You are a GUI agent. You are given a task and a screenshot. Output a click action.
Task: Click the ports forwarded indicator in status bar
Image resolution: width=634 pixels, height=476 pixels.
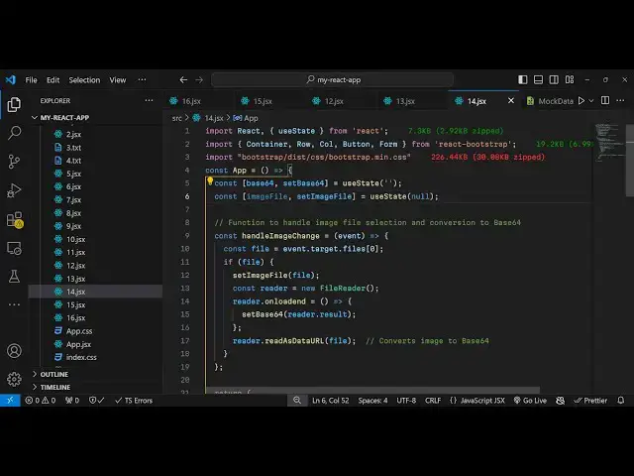(72, 401)
